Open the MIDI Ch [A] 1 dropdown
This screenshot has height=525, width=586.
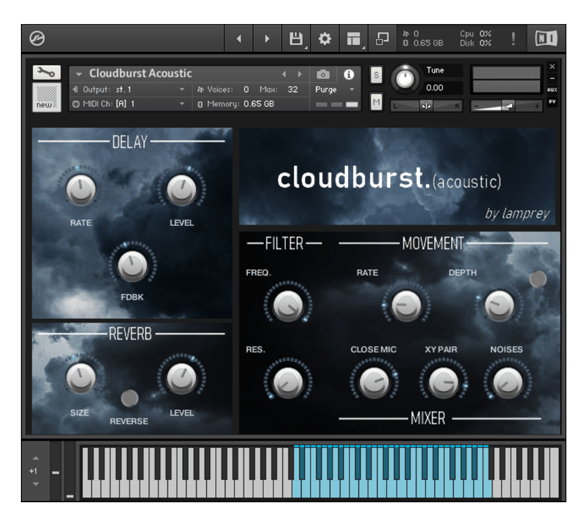point(129,104)
